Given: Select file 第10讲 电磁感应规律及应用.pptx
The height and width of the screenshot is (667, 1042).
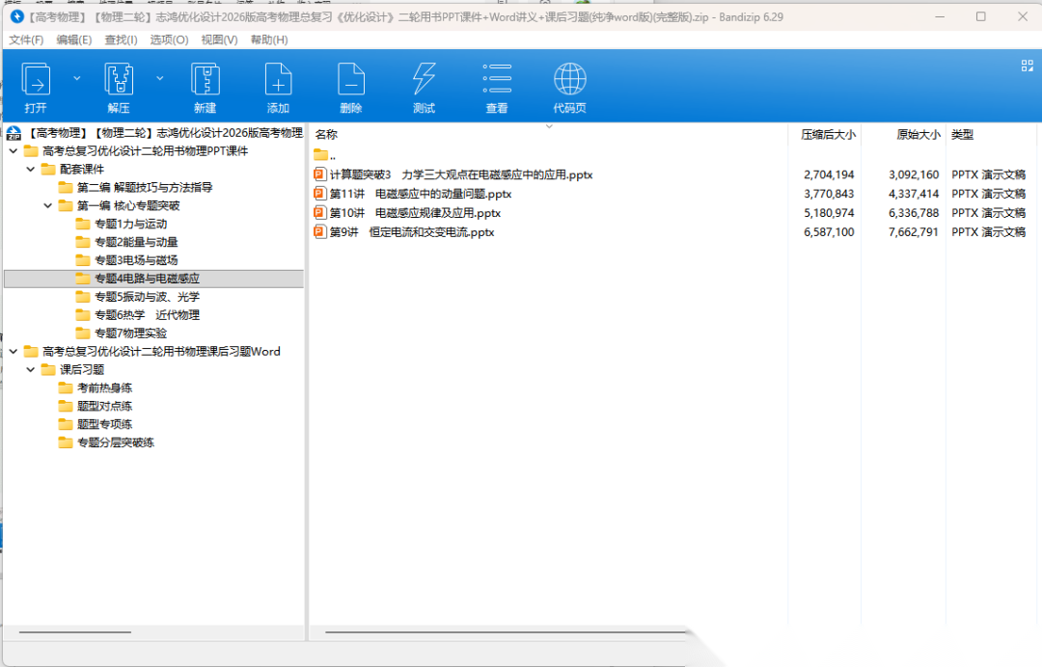Looking at the screenshot, I should tap(415, 213).
